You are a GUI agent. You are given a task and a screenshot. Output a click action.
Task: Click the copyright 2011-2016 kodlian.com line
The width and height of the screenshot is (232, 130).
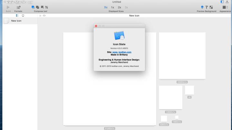point(119,66)
